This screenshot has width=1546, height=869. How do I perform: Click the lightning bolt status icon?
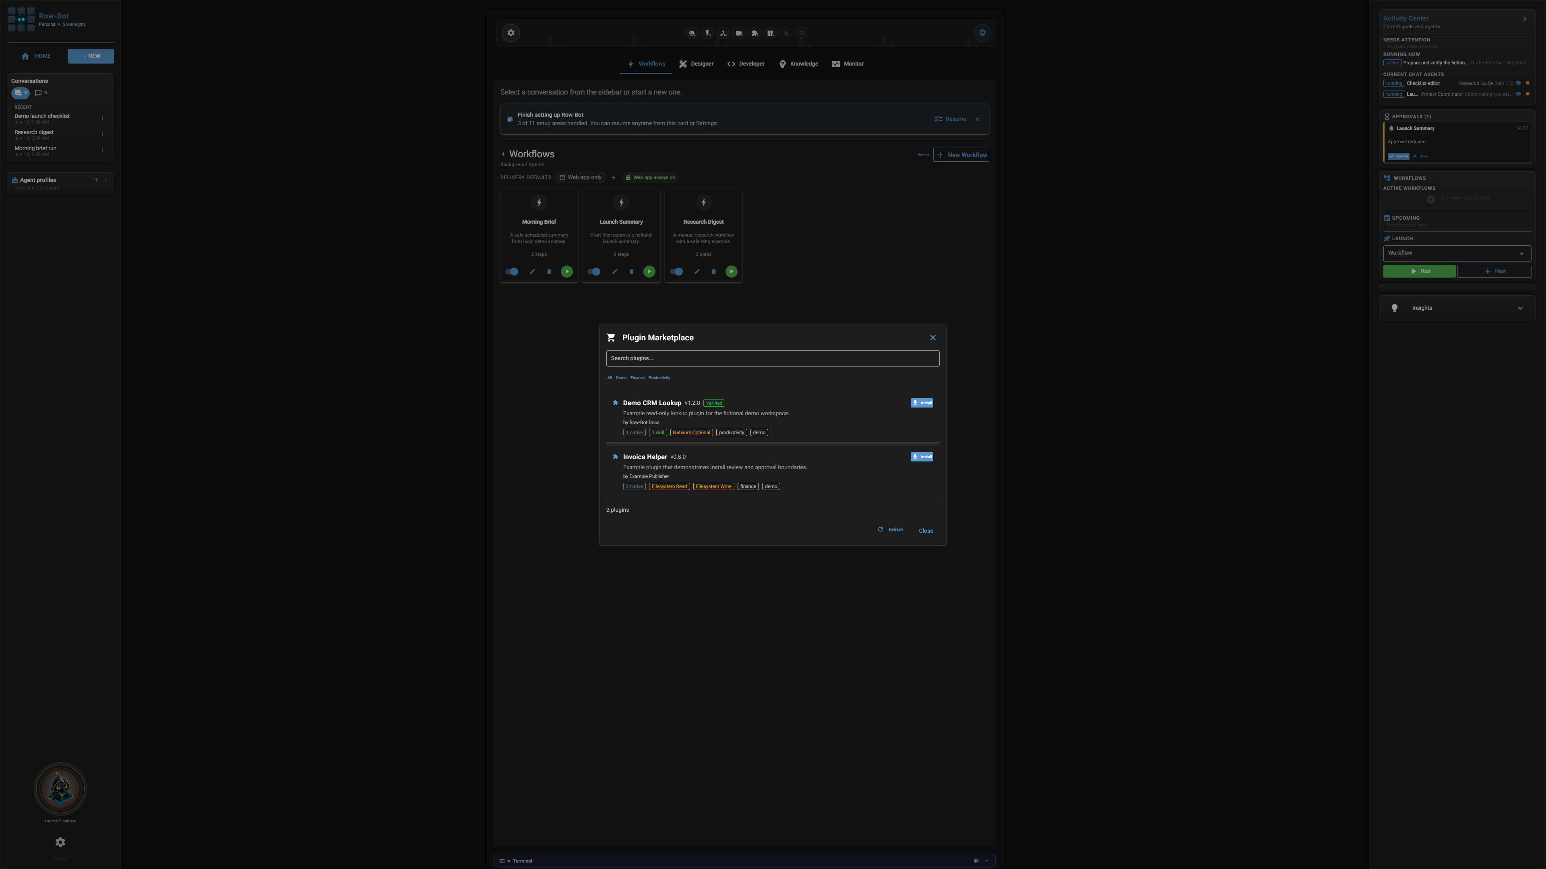pos(708,33)
